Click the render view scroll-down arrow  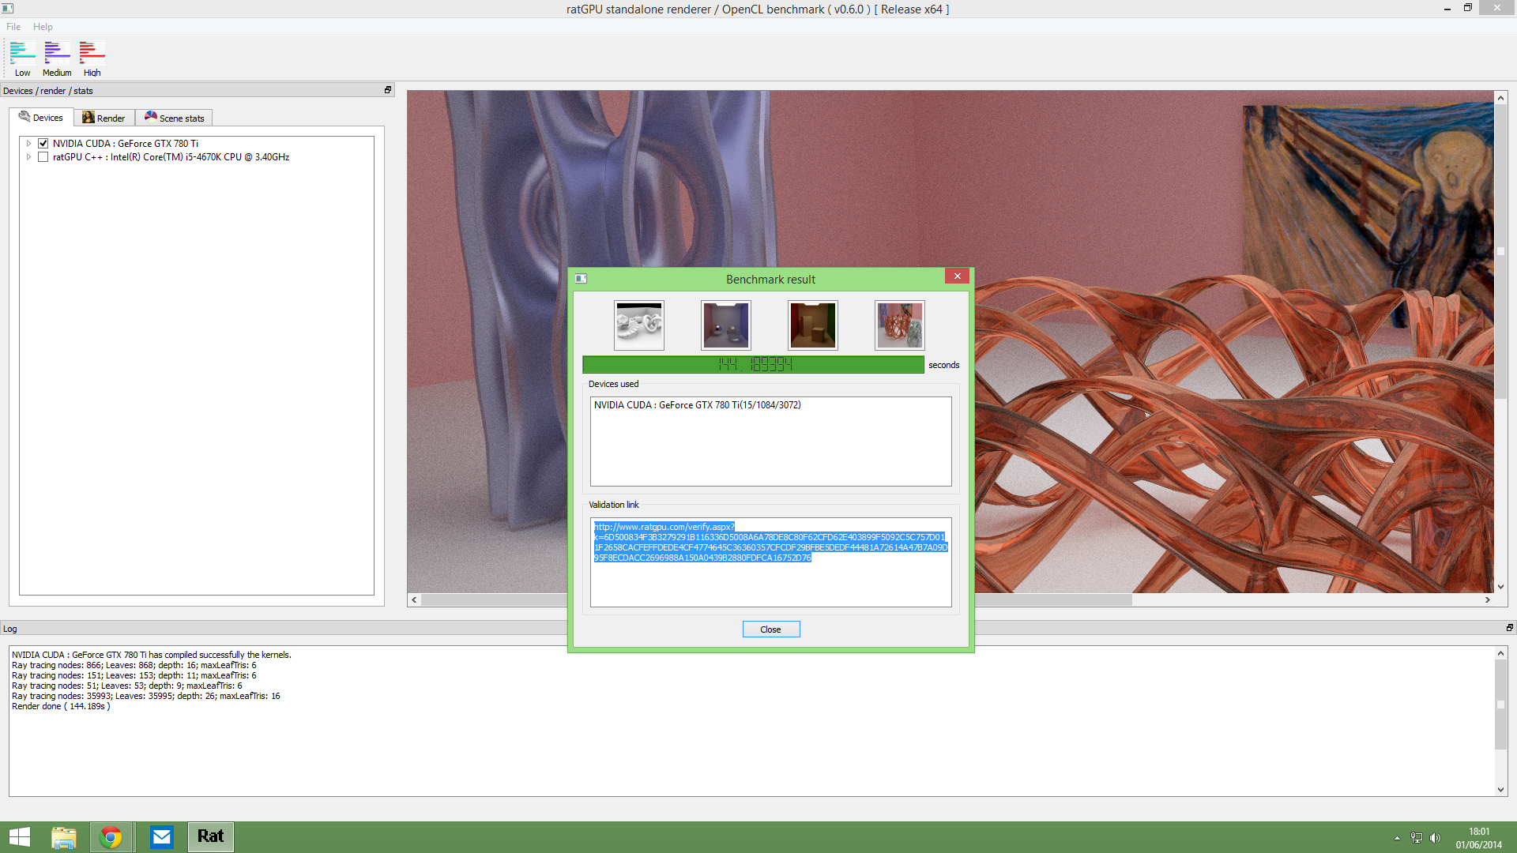[1500, 587]
